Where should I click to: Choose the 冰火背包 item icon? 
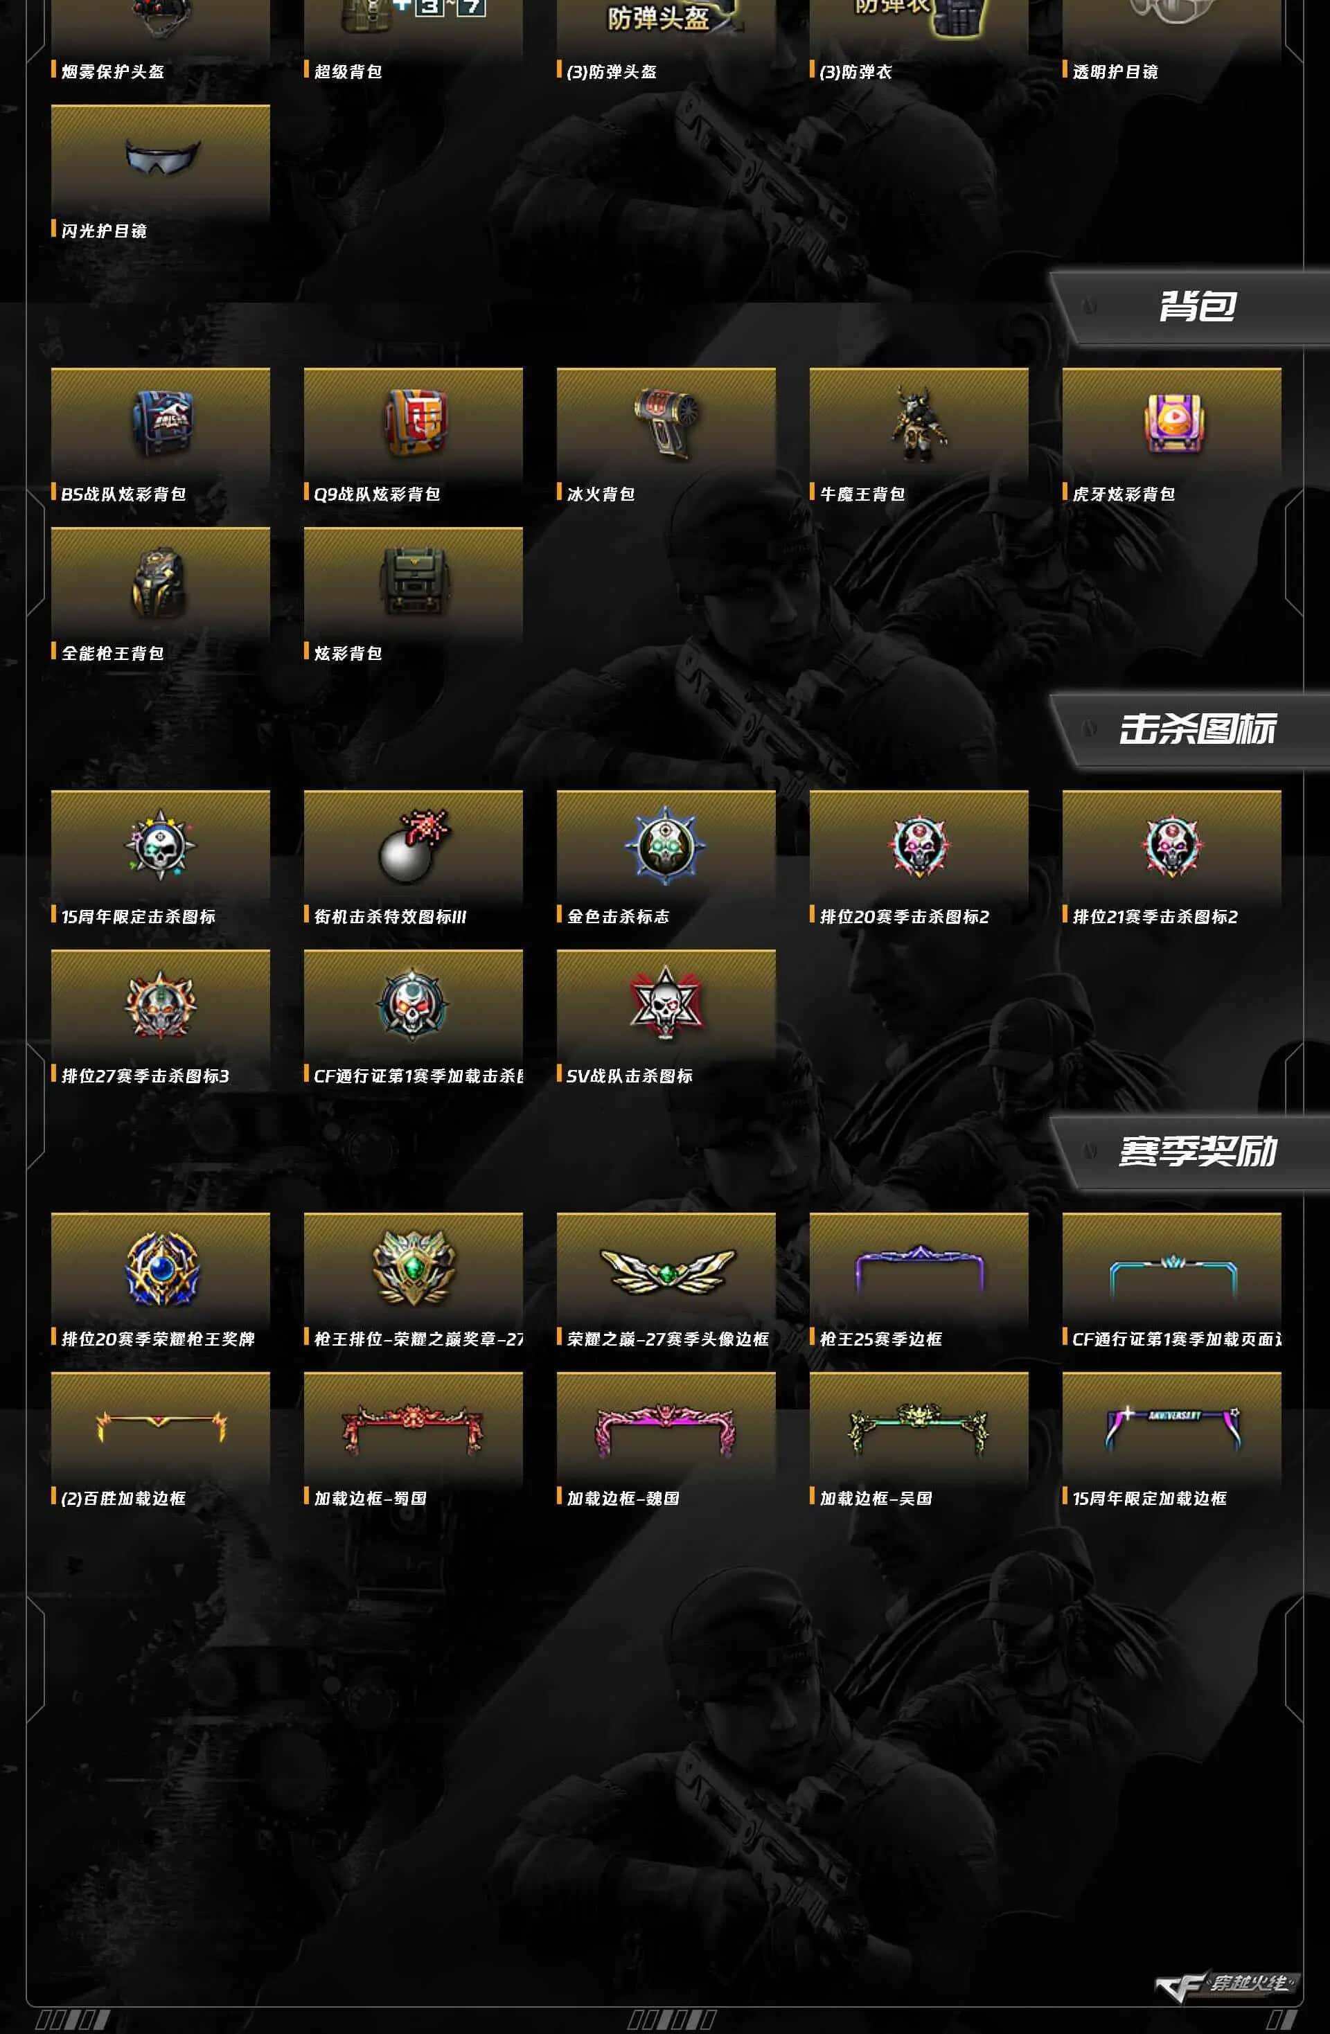pyautogui.click(x=666, y=421)
